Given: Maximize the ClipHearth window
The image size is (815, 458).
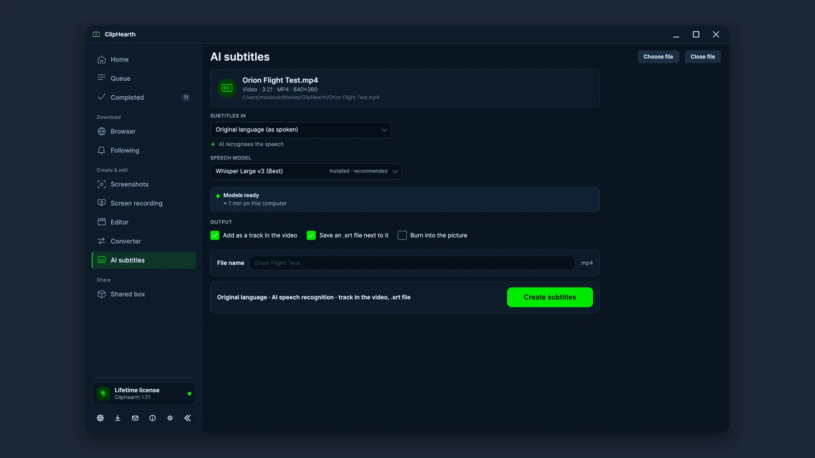Looking at the screenshot, I should tap(696, 34).
